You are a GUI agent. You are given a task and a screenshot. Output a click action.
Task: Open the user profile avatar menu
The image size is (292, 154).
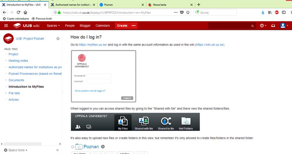pos(284,26)
